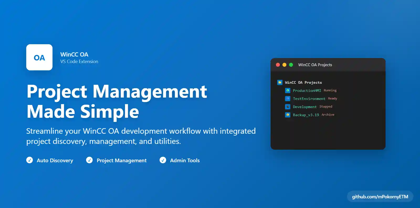
Task: Click the white OA logo tile
Action: 39,57
